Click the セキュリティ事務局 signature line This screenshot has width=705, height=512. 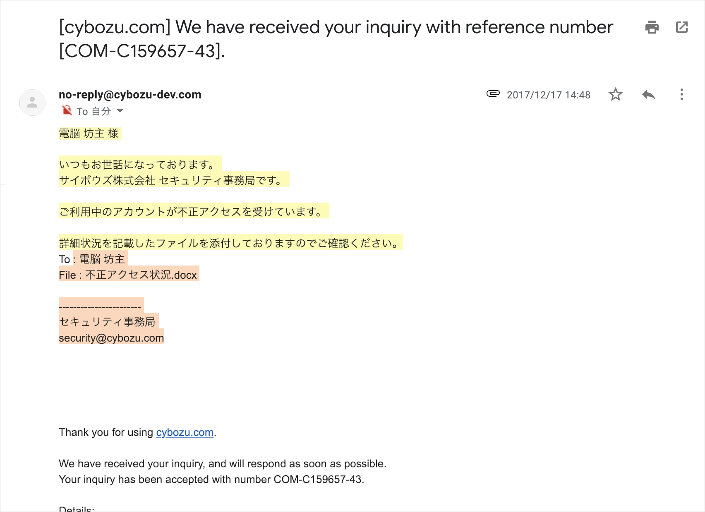[107, 322]
